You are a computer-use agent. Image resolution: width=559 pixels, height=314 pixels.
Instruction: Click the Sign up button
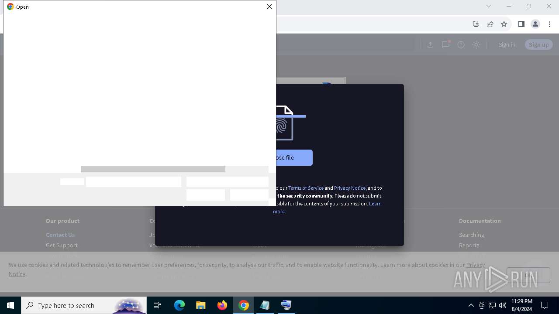tap(538, 44)
